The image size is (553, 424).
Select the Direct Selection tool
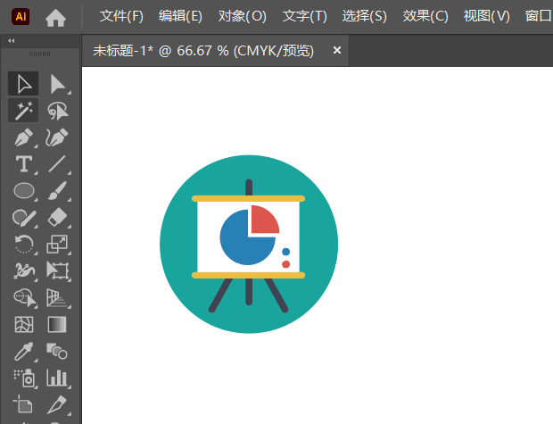coord(57,84)
